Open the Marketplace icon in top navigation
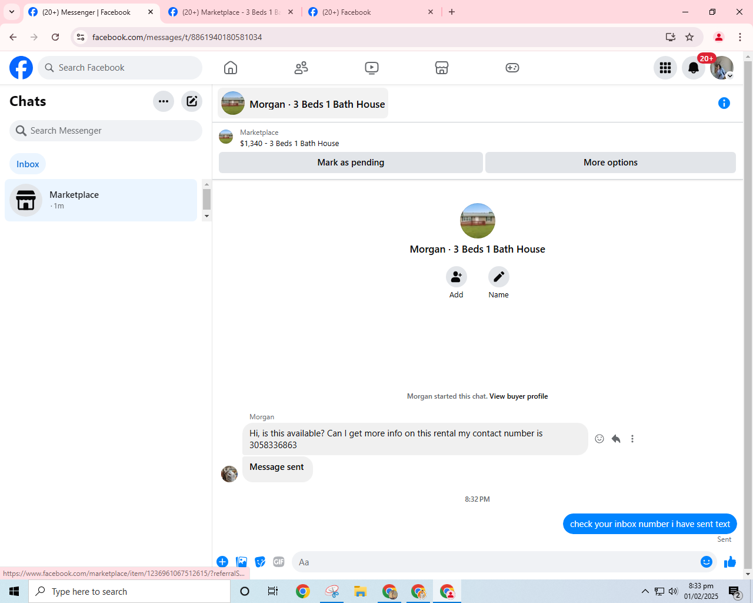 pyautogui.click(x=442, y=68)
